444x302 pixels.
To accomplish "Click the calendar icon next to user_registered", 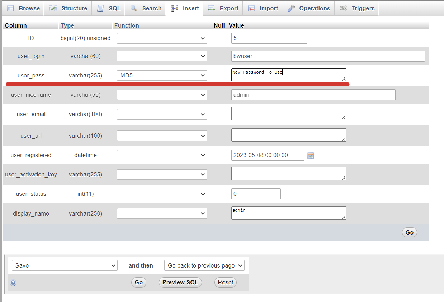I will tap(311, 156).
